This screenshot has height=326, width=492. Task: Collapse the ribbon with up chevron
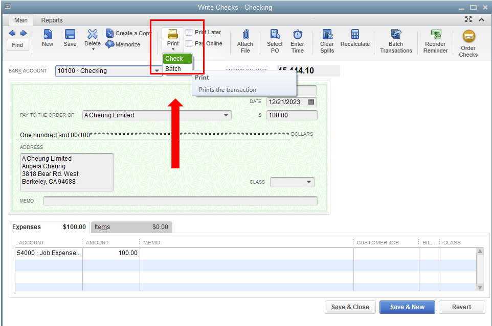pyautogui.click(x=481, y=20)
